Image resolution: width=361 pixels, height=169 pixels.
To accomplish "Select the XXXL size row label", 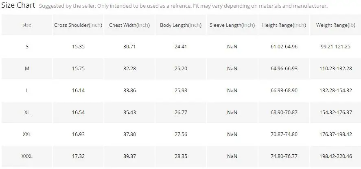I will tap(27, 156).
